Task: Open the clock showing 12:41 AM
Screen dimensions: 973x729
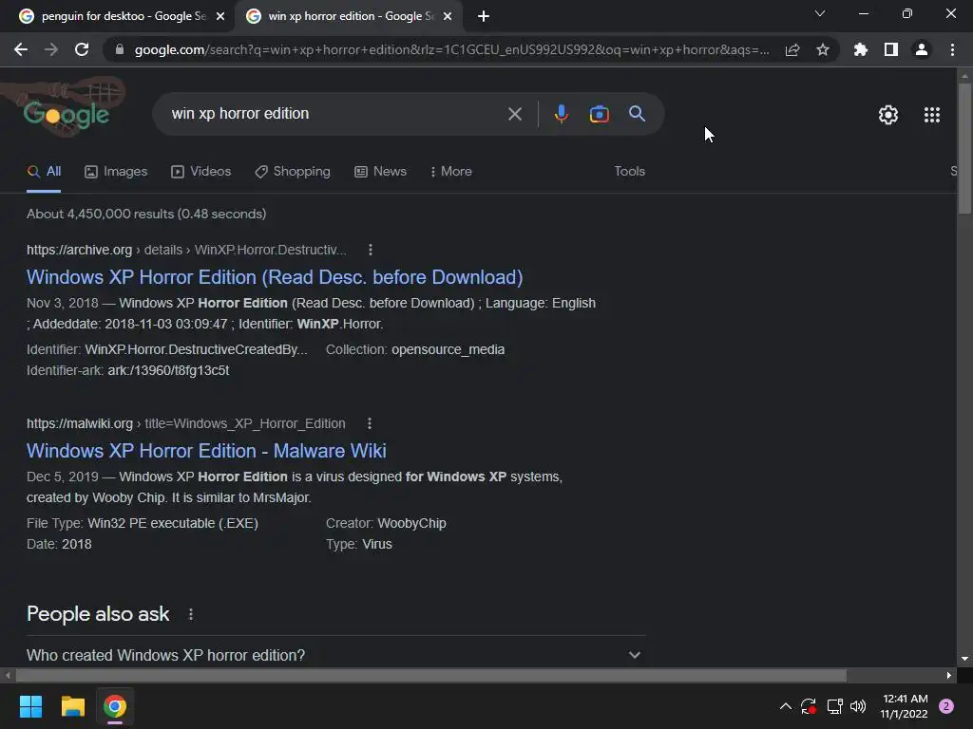Action: 904,706
